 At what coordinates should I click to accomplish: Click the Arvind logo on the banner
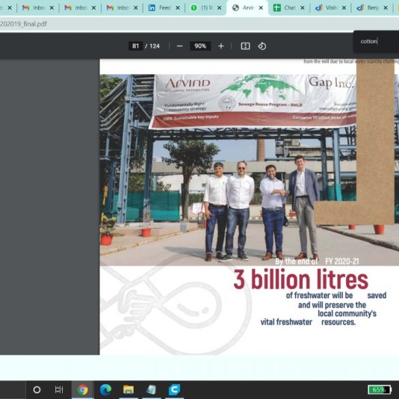click(x=188, y=83)
